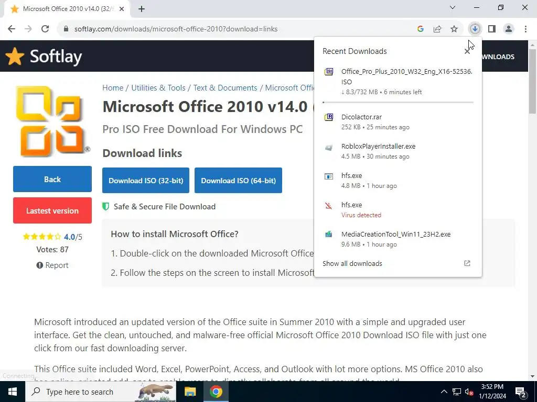The width and height of the screenshot is (537, 402).
Task: Open MediaCreationTool_Win11_23H2.exe download entry
Action: coord(398,239)
